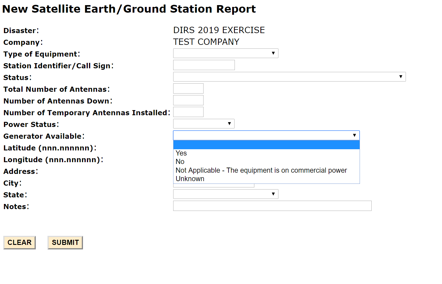Click the State dropdown arrow icon
This screenshot has height=284, width=442.
(x=273, y=194)
